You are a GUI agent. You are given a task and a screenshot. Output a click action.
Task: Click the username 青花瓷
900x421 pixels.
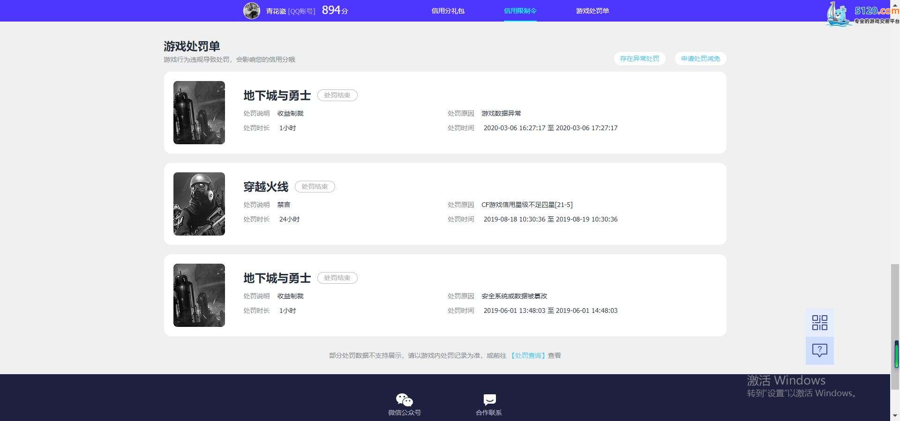pos(276,11)
